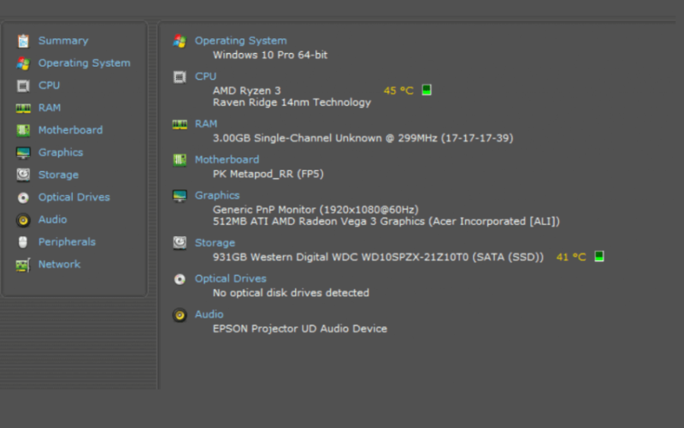Click the RAM stick icon in sidebar
The image size is (684, 428).
23,108
